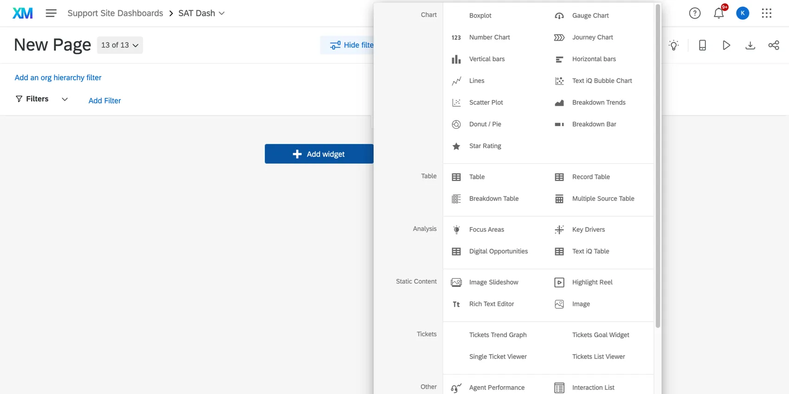The width and height of the screenshot is (789, 394).
Task: Click the share dashboard icon
Action: [774, 45]
